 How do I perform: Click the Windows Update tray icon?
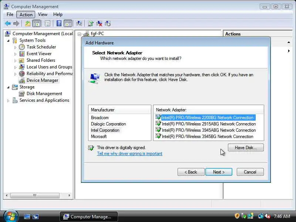pos(250,216)
